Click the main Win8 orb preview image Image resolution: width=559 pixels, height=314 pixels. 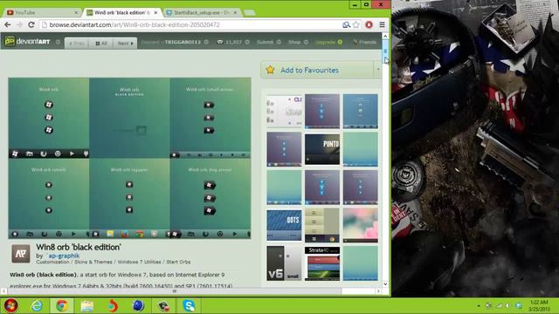click(129, 158)
